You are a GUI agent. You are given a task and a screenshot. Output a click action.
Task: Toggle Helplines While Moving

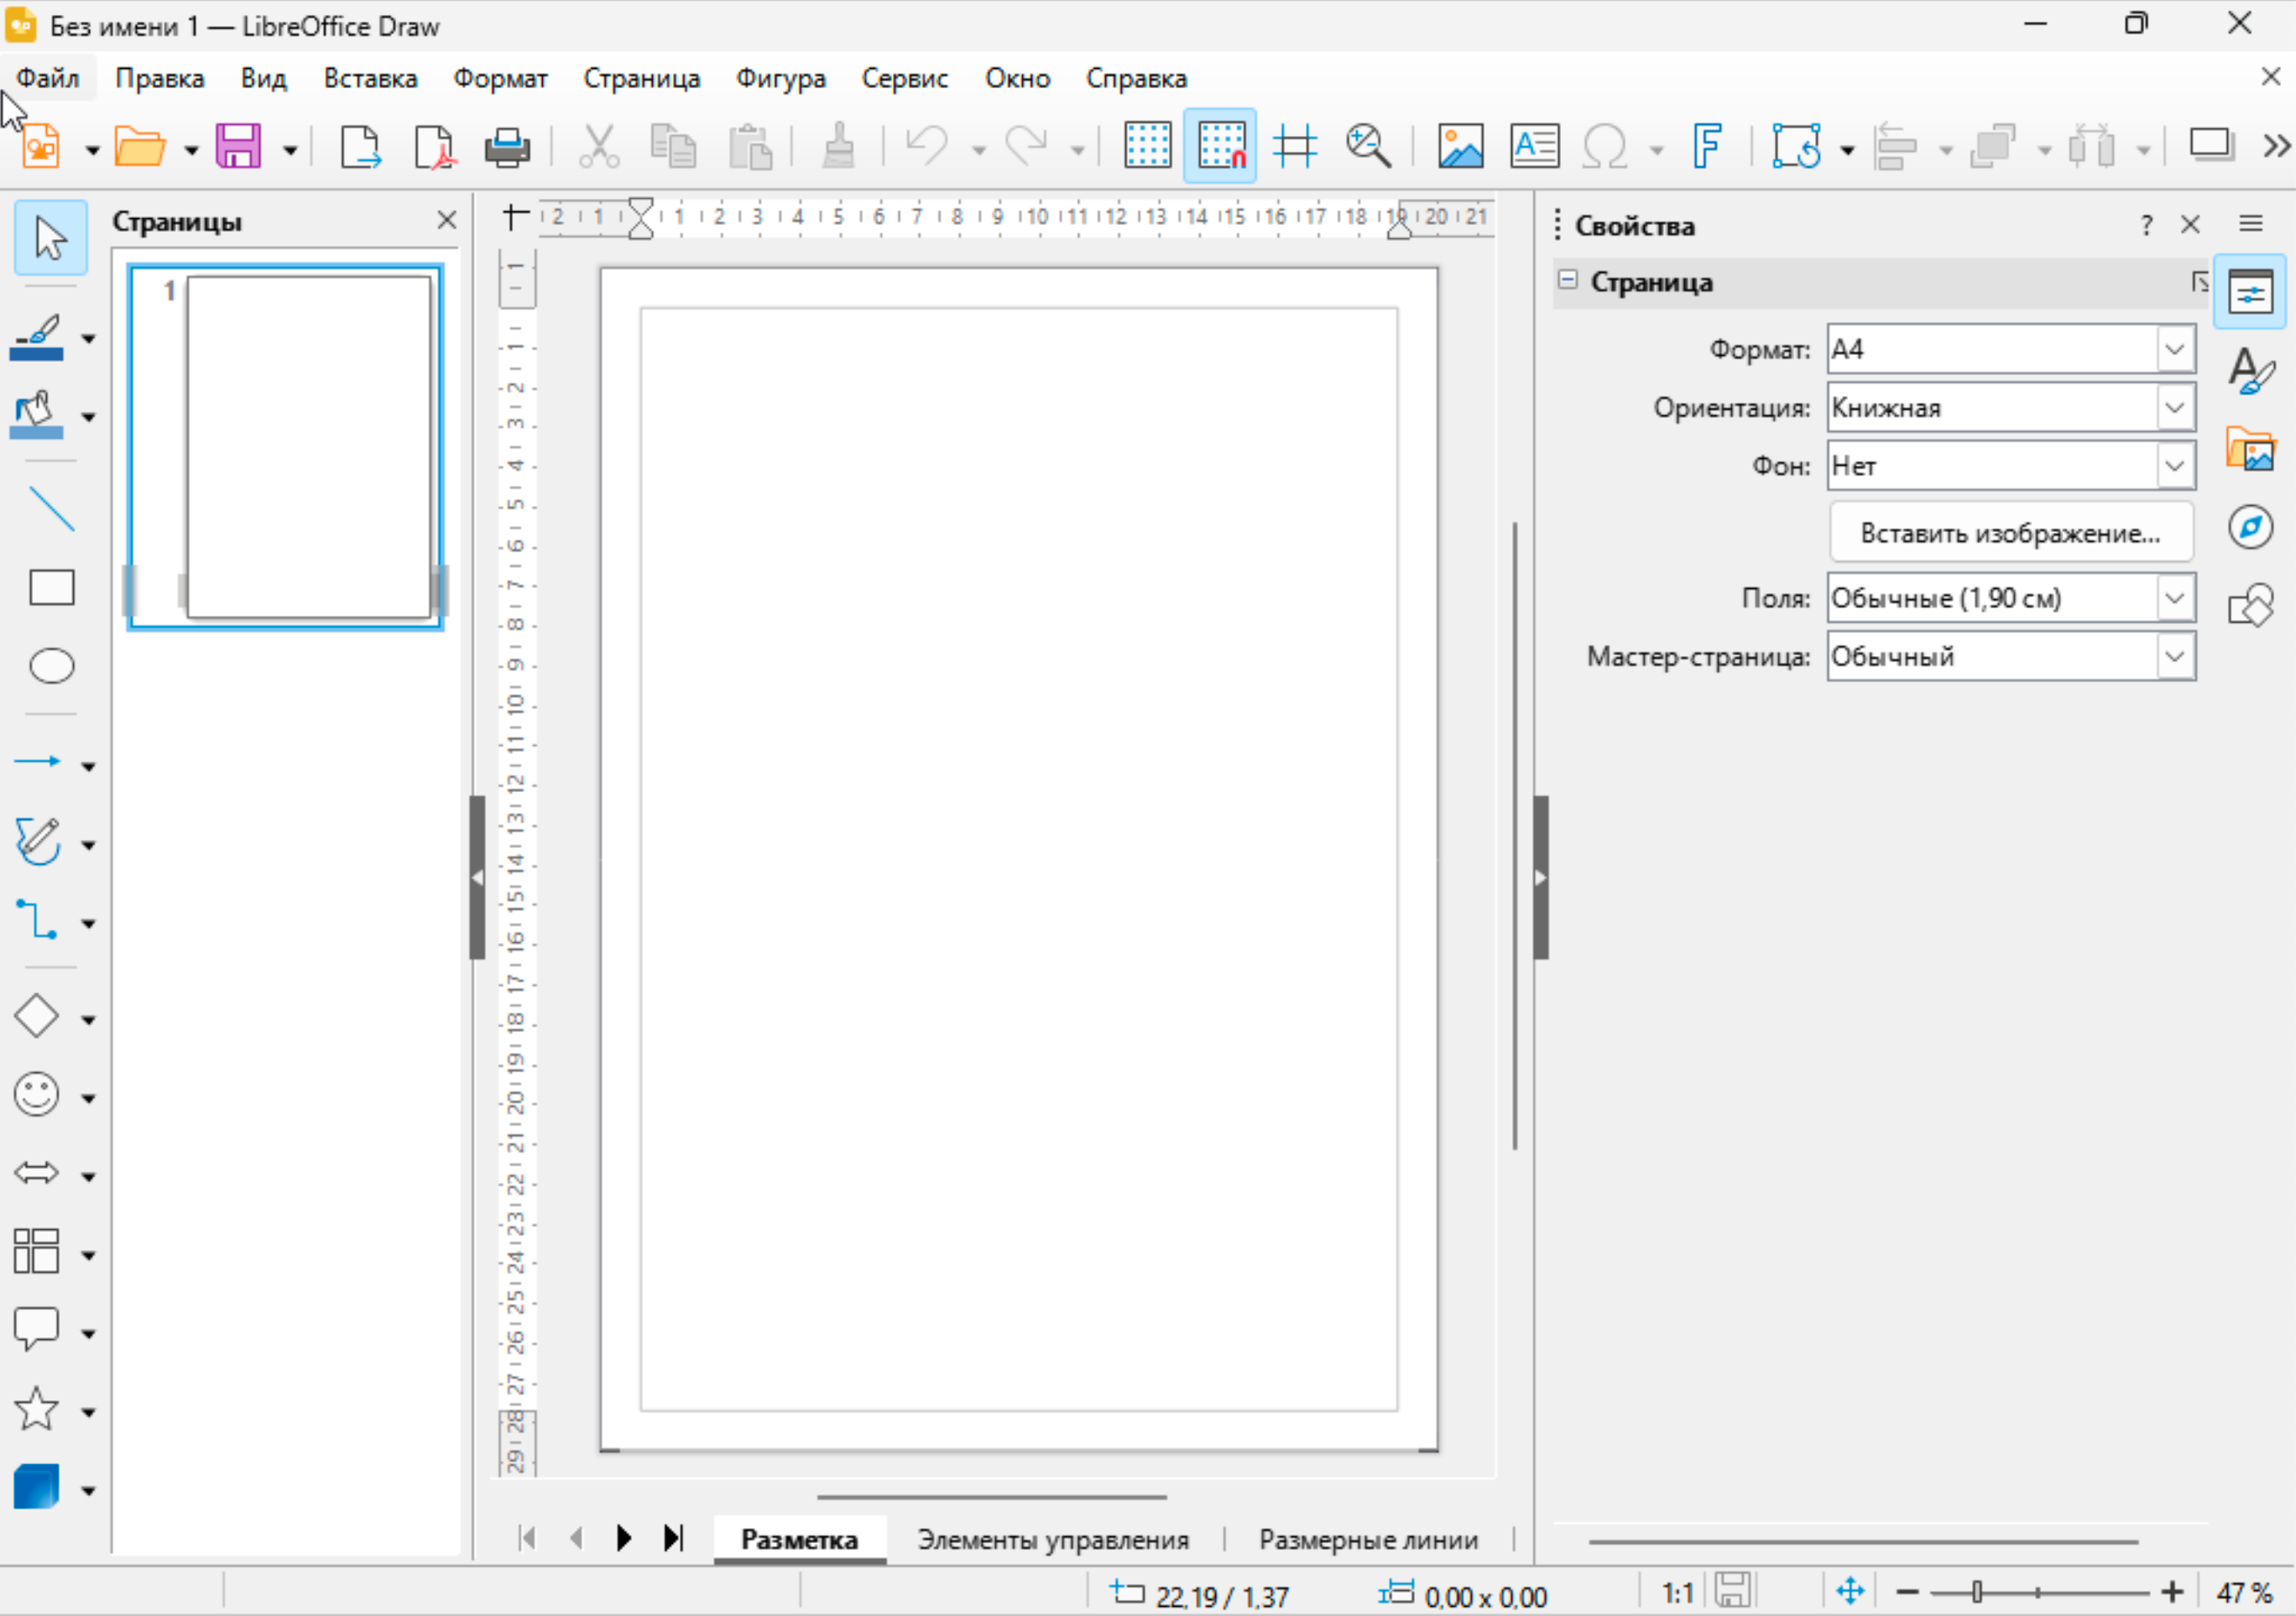tap(1294, 147)
